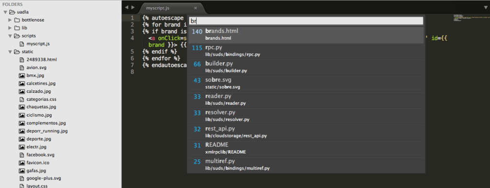Select the rest_api.py result
This screenshot has height=188, width=490.
(x=306, y=133)
